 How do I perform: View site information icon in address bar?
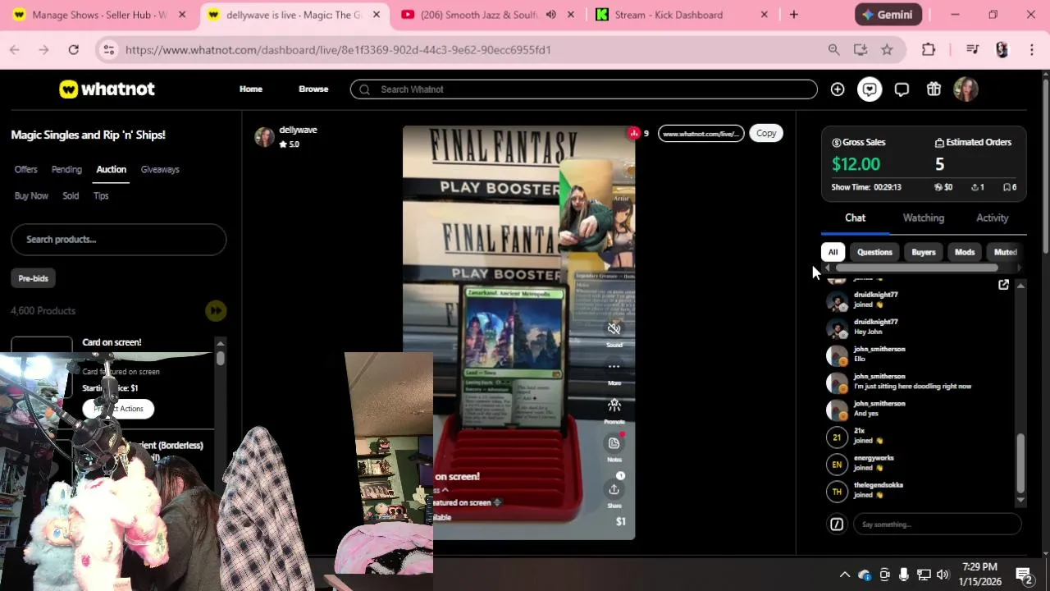point(108,50)
